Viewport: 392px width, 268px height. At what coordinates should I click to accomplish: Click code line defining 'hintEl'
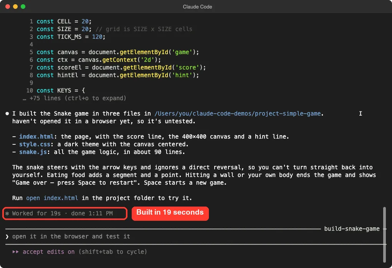click(x=118, y=75)
